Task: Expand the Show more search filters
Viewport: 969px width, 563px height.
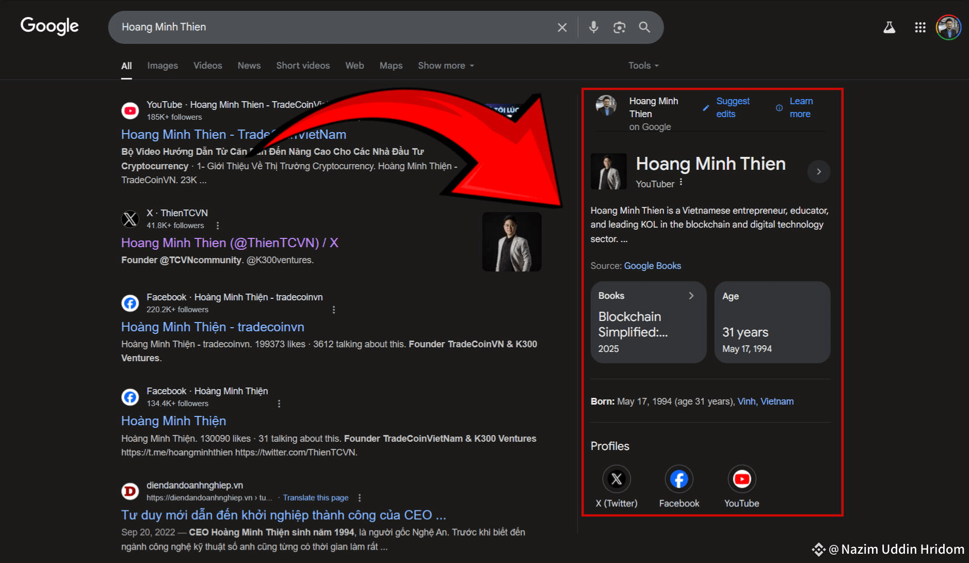Action: pyautogui.click(x=446, y=66)
